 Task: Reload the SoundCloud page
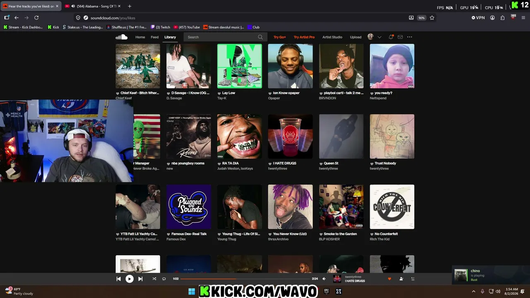click(x=36, y=18)
